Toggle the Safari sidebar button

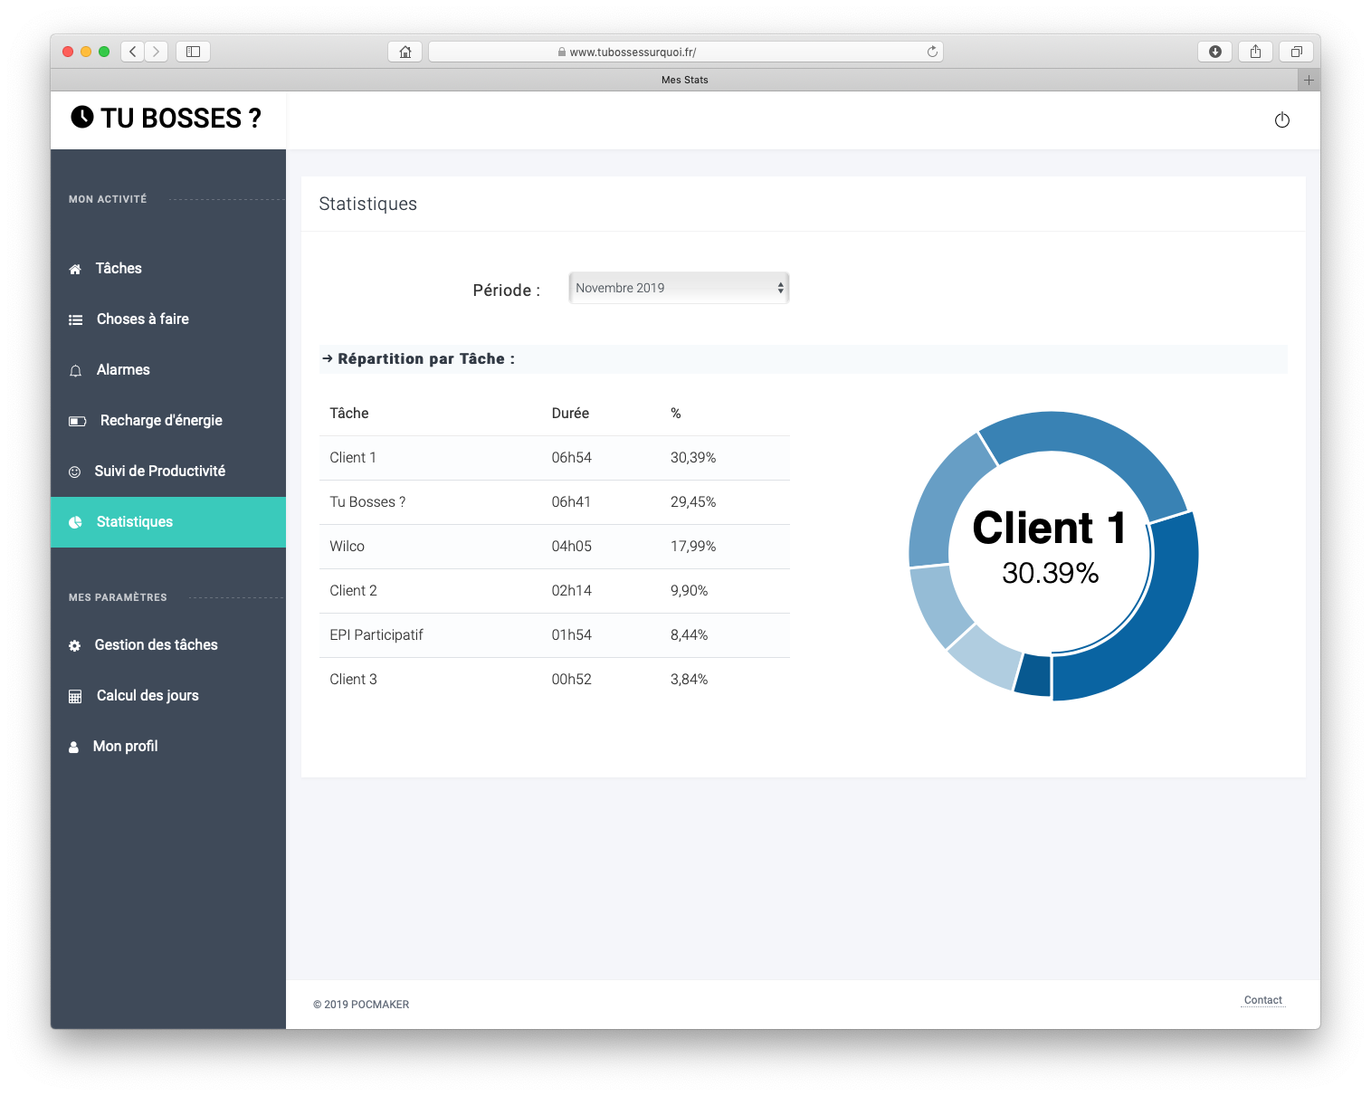[193, 52]
